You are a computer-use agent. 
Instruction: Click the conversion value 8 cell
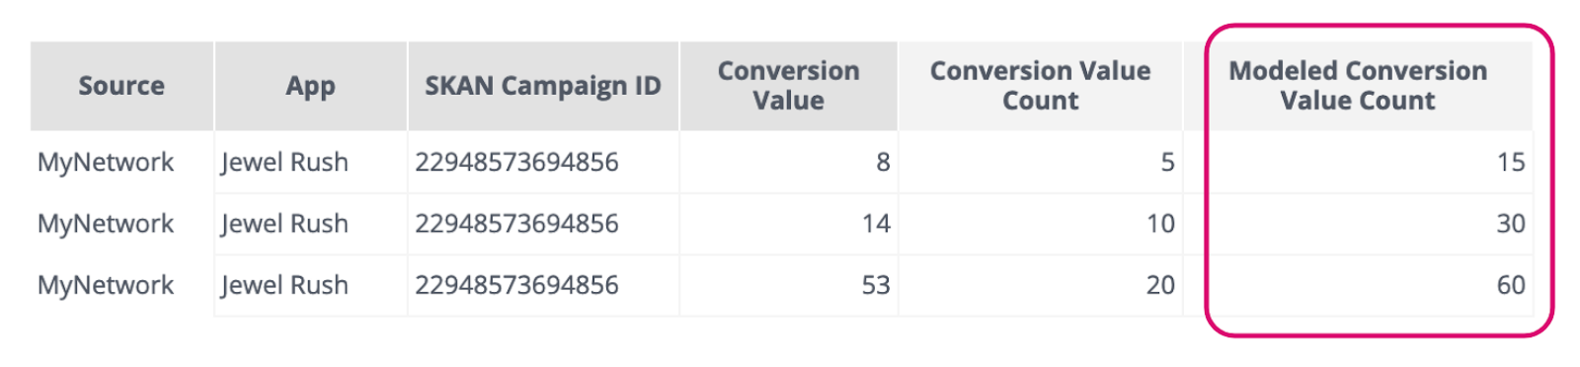click(x=788, y=162)
